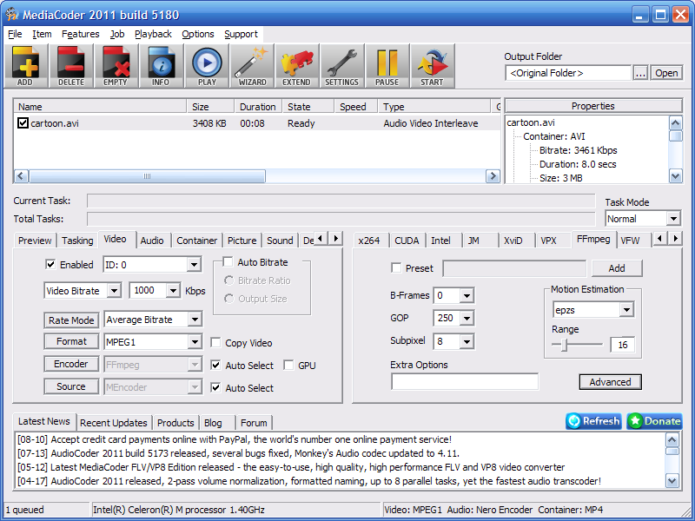Image resolution: width=695 pixels, height=521 pixels.
Task: Enable the Auto Bitrate checkbox
Action: tap(228, 262)
